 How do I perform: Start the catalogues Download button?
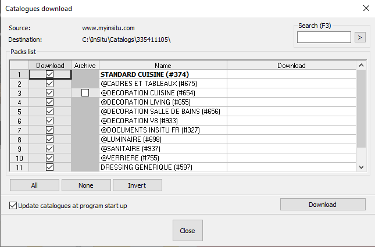click(322, 205)
